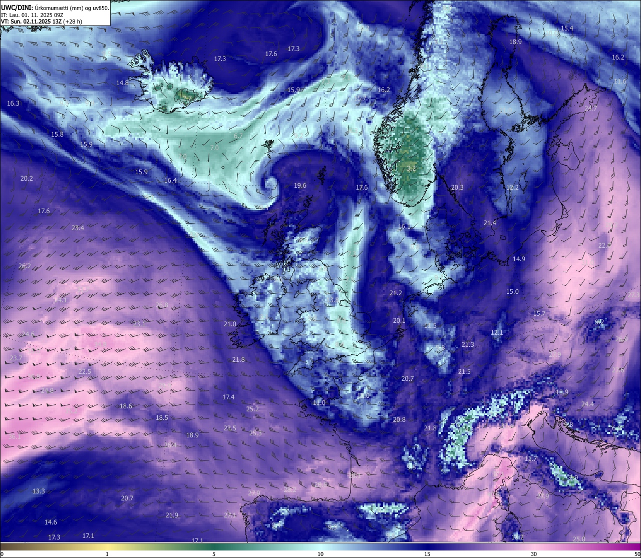Click the 12.2 value label on the map

coord(512,188)
